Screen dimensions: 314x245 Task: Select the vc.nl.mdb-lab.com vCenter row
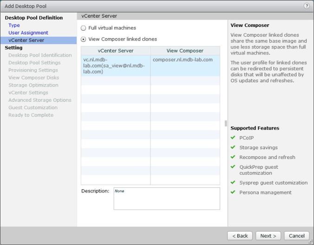point(115,66)
